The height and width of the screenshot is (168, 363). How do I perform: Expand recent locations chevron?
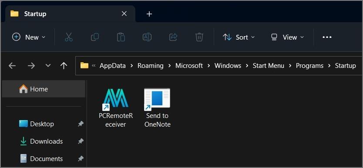[48, 66]
